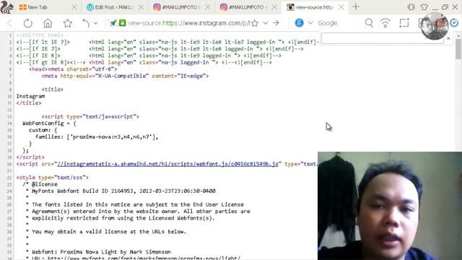The width and height of the screenshot is (462, 260).
Task: Click 'You may obtain a valid license' line
Action: tap(106, 232)
